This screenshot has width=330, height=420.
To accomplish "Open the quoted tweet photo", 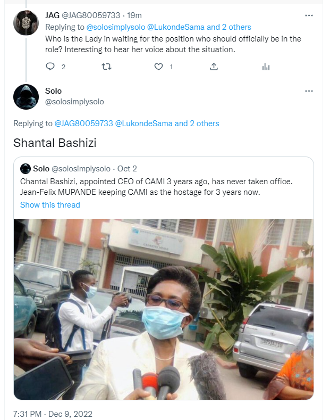I will click(164, 309).
